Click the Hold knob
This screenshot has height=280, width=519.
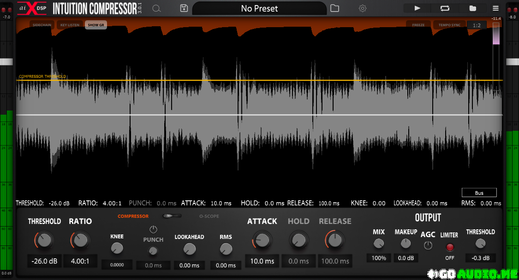[298, 240]
